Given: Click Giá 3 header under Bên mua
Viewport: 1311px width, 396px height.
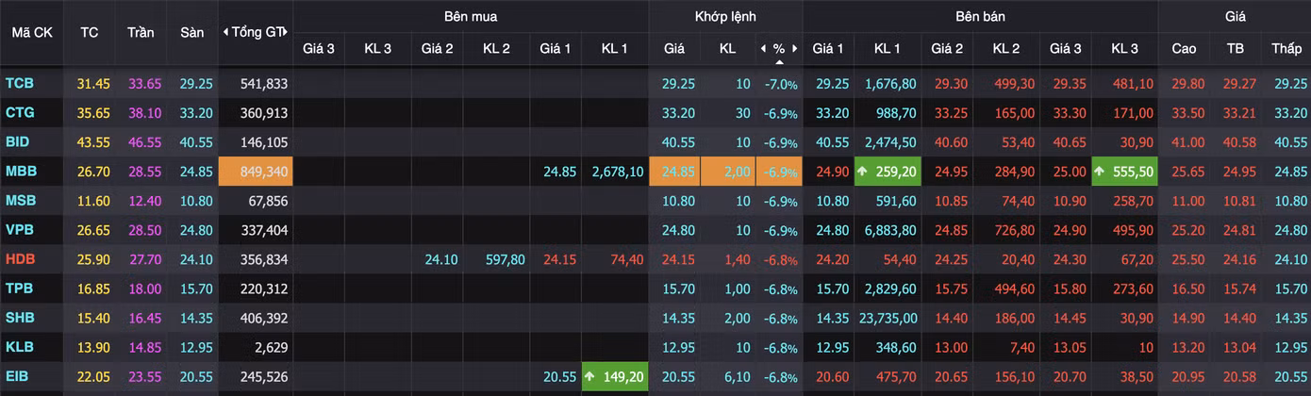Looking at the screenshot, I should tap(319, 48).
